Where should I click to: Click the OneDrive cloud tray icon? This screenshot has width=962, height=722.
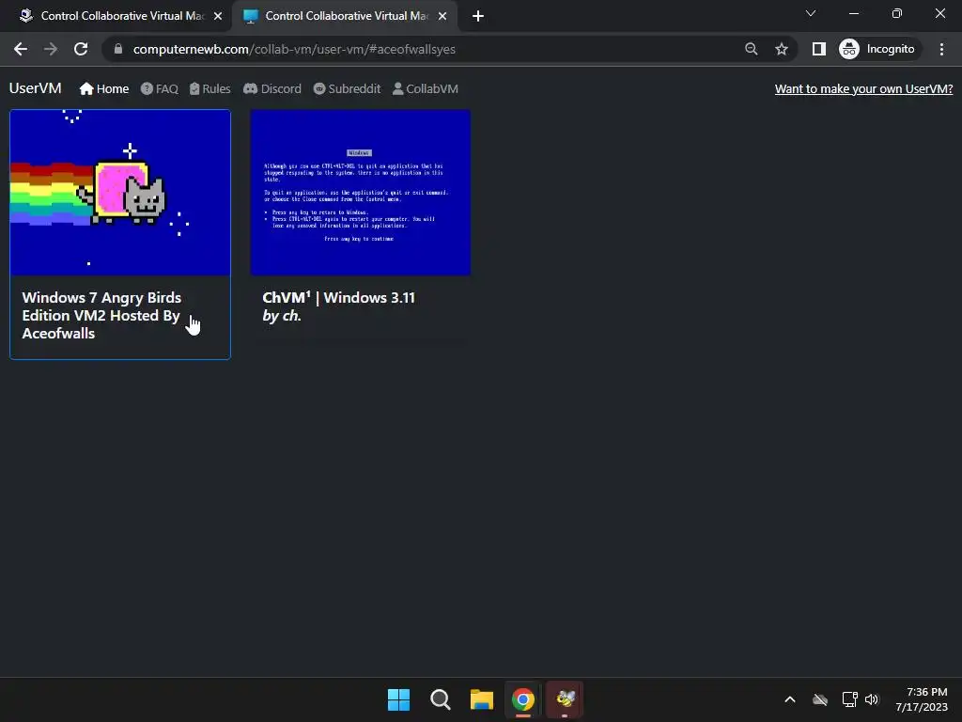820,699
